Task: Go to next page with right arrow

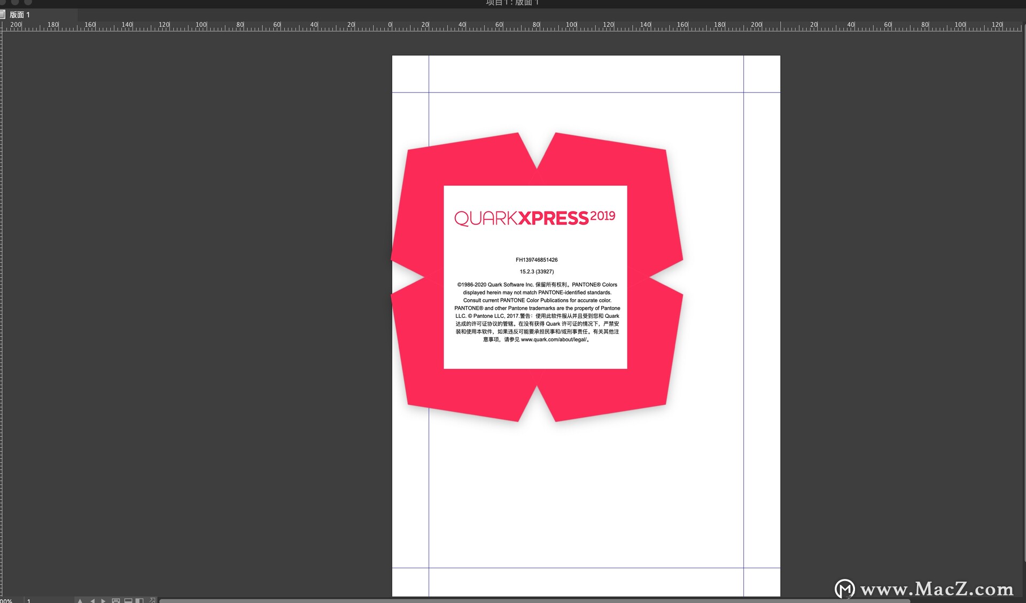Action: click(x=103, y=601)
